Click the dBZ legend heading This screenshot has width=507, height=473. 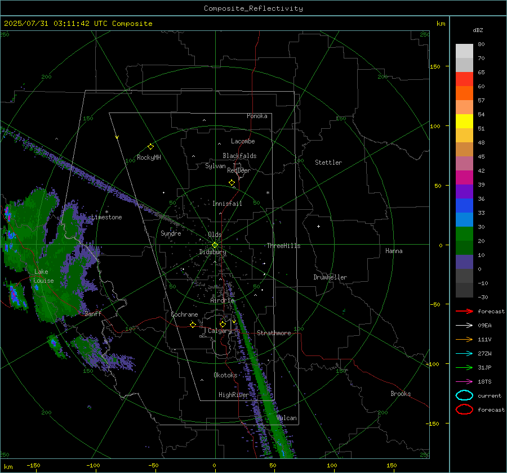click(x=478, y=30)
